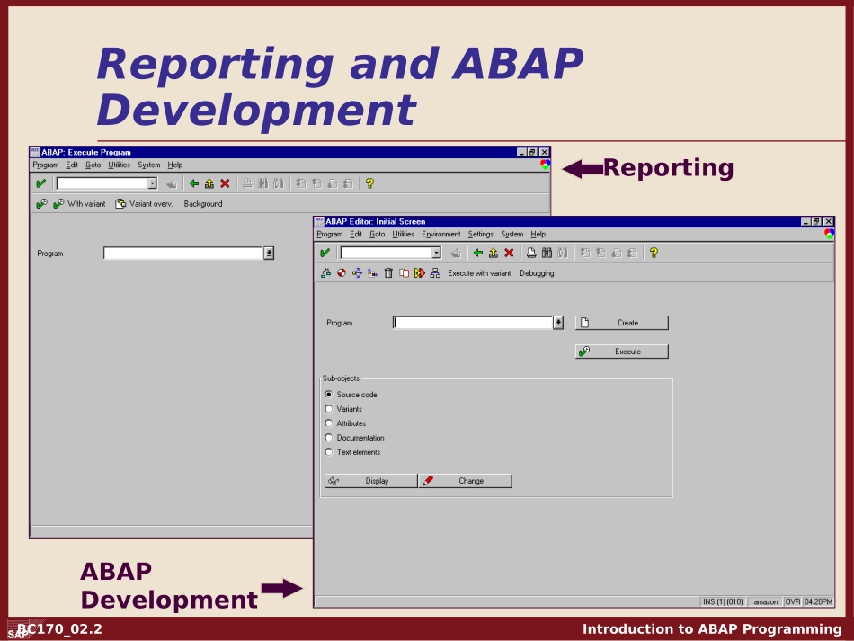The height and width of the screenshot is (641, 854).
Task: Click the Execute button beside Program field
Action: pos(621,352)
